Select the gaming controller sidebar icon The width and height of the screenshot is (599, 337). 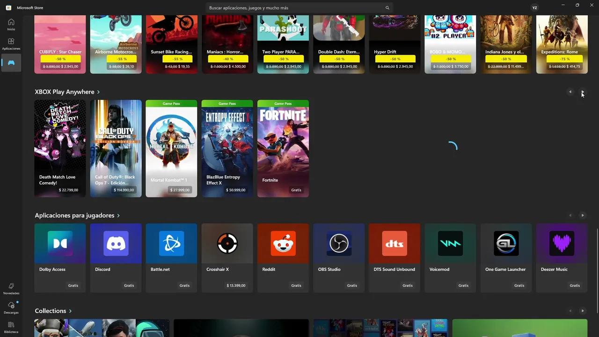[x=11, y=63]
